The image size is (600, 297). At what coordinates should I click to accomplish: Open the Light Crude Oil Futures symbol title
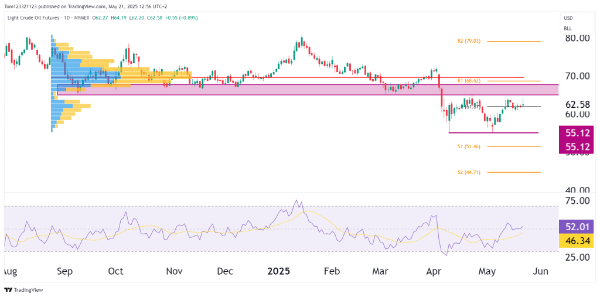click(x=37, y=18)
